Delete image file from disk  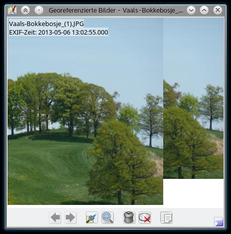145,217
